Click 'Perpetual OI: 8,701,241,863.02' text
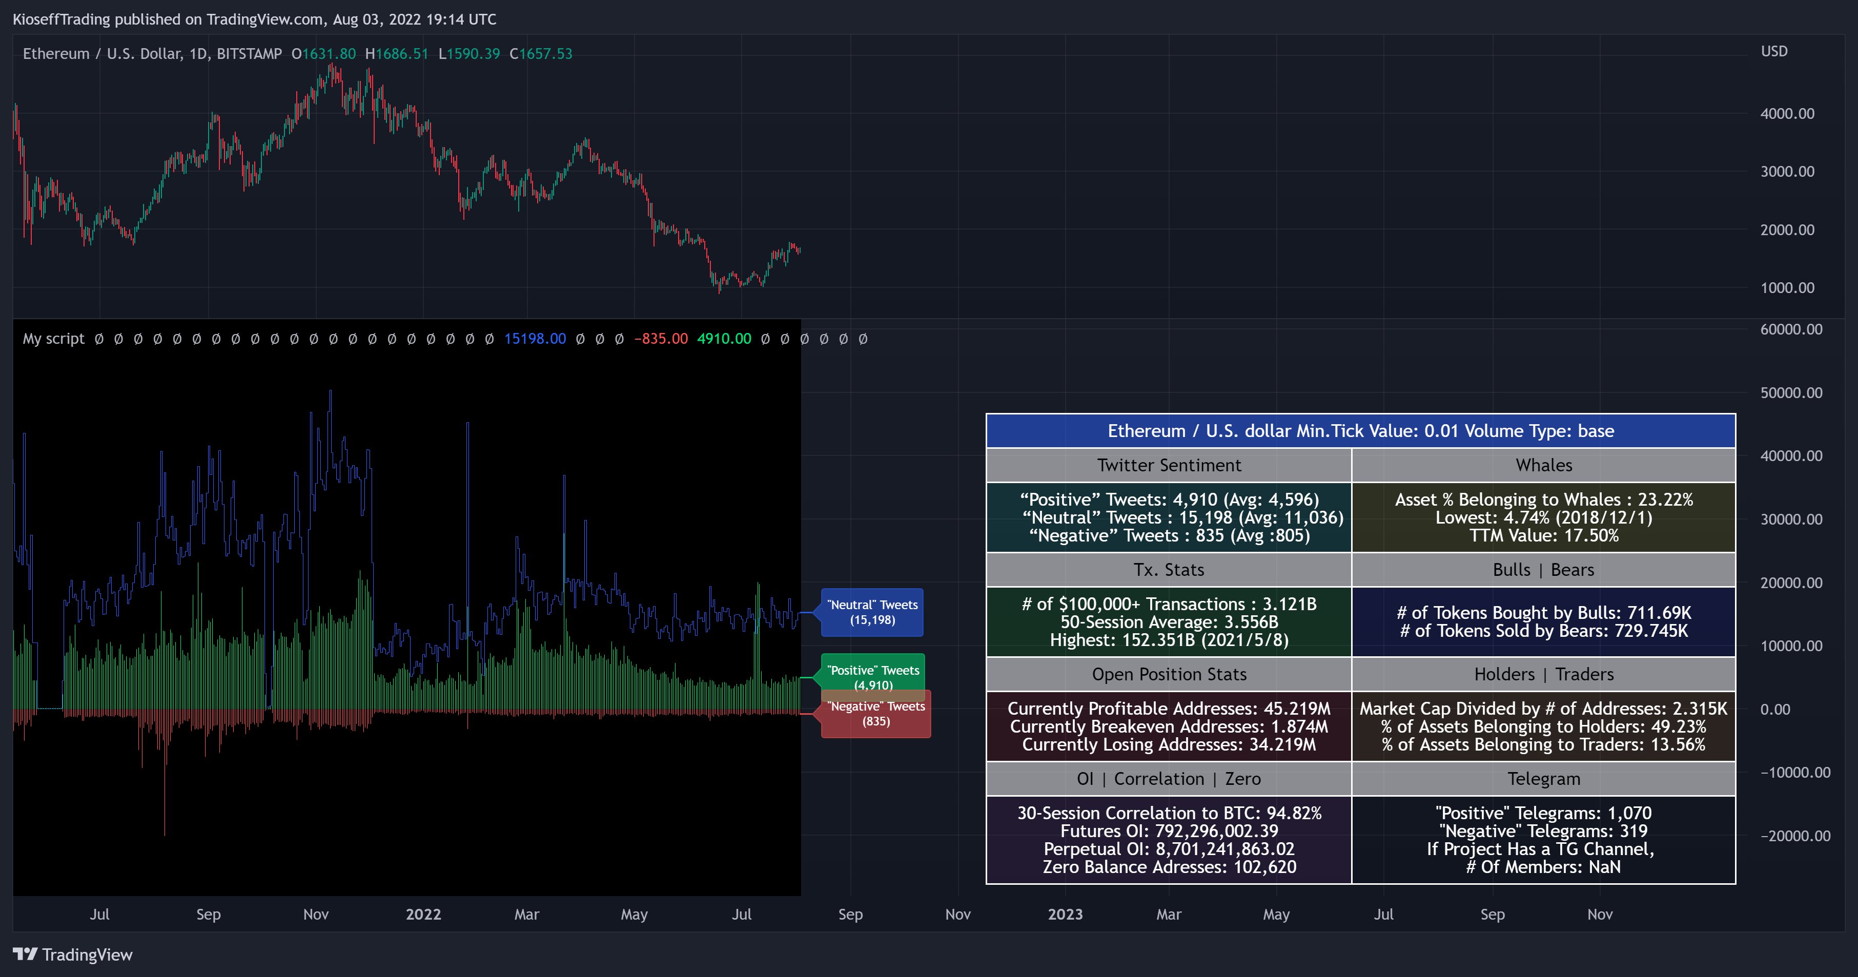1858x977 pixels. click(x=1169, y=849)
